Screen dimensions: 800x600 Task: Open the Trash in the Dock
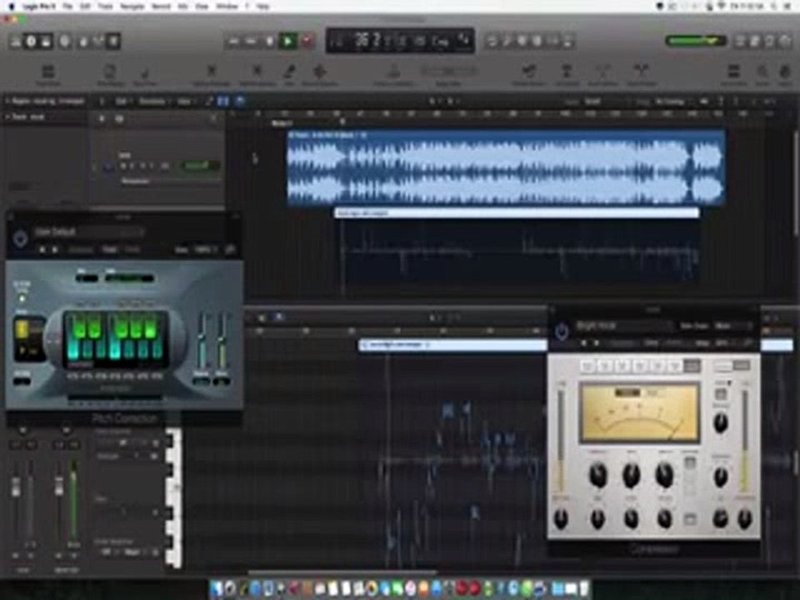tap(583, 589)
